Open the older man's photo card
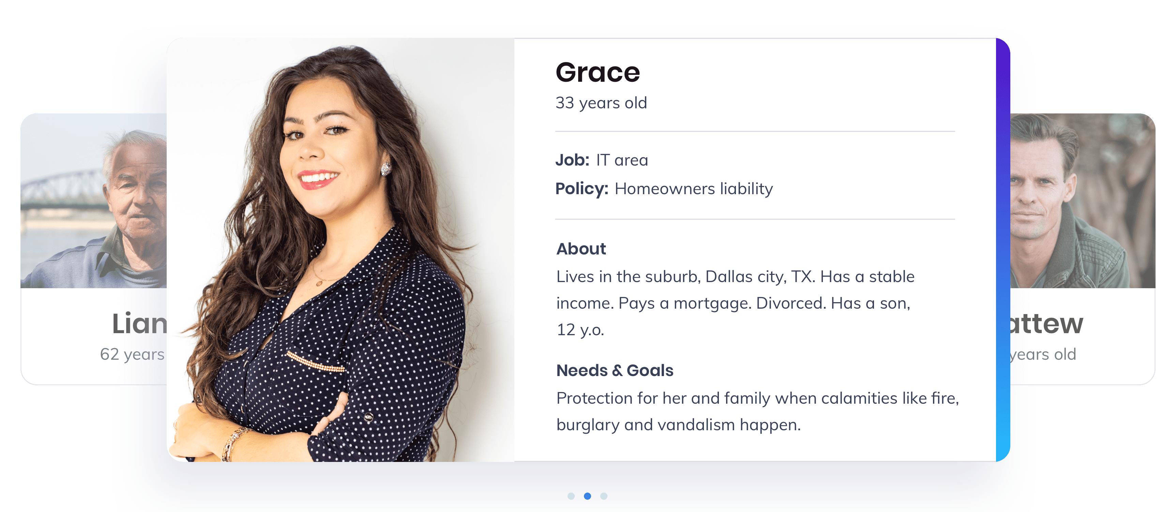This screenshot has width=1176, height=512. click(94, 201)
